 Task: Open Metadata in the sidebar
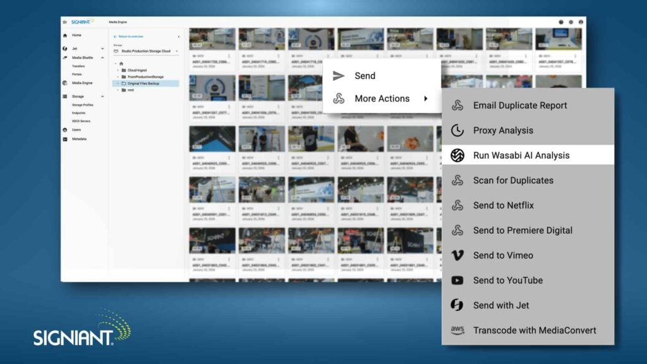pyautogui.click(x=79, y=139)
